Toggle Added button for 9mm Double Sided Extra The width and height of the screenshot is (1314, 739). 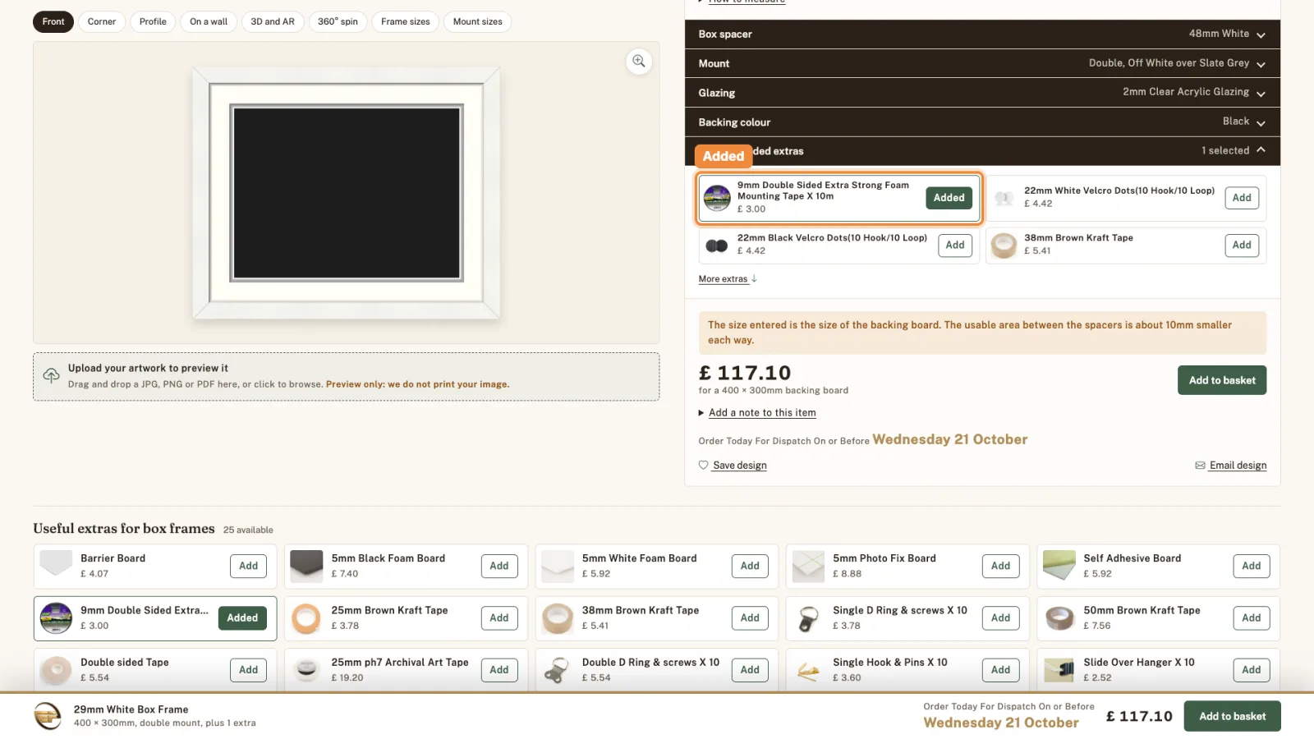click(242, 618)
